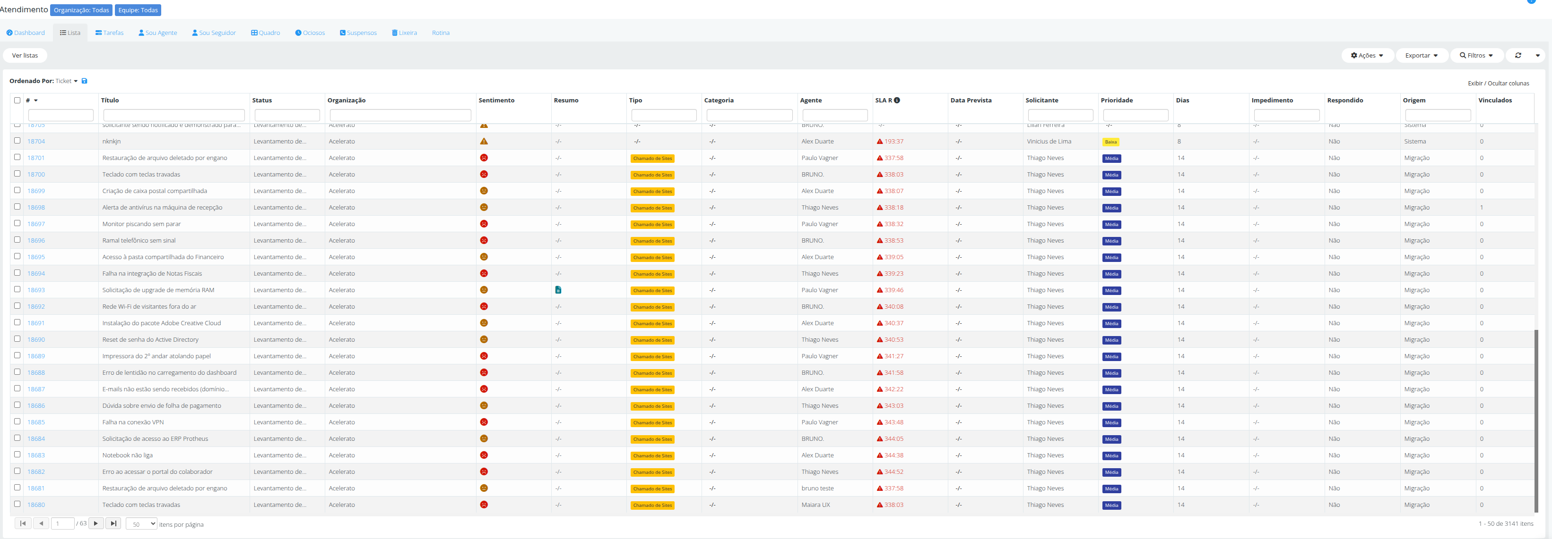This screenshot has height=539, width=1552.
Task: Click the Média priority badge of ticket 18701
Action: point(1111,159)
